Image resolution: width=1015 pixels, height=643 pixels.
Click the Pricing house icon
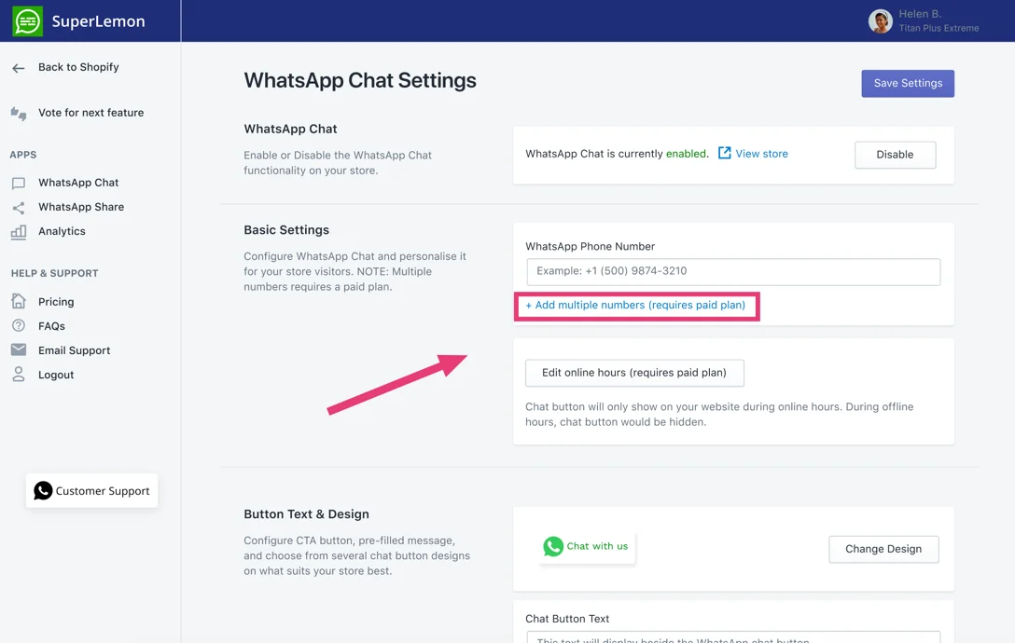tap(19, 302)
